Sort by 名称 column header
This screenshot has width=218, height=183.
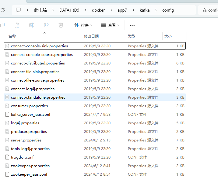[x=12, y=36]
